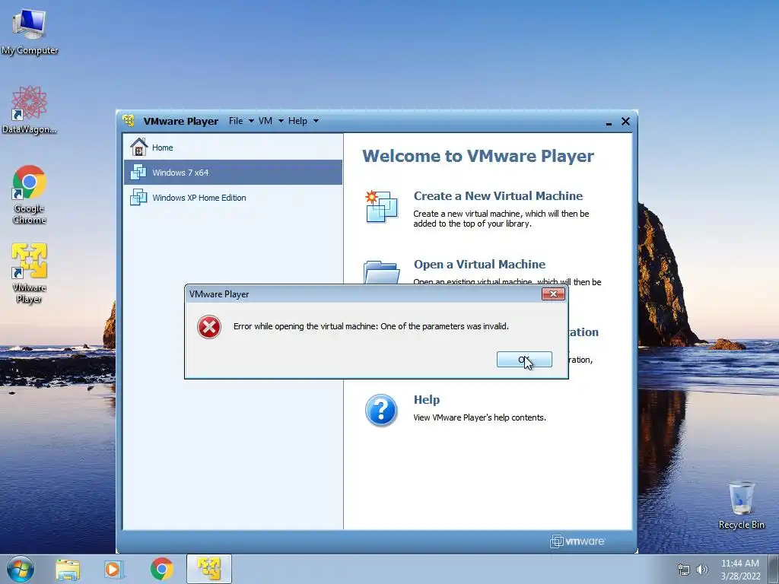
Task: Open the File menu
Action: tap(236, 121)
